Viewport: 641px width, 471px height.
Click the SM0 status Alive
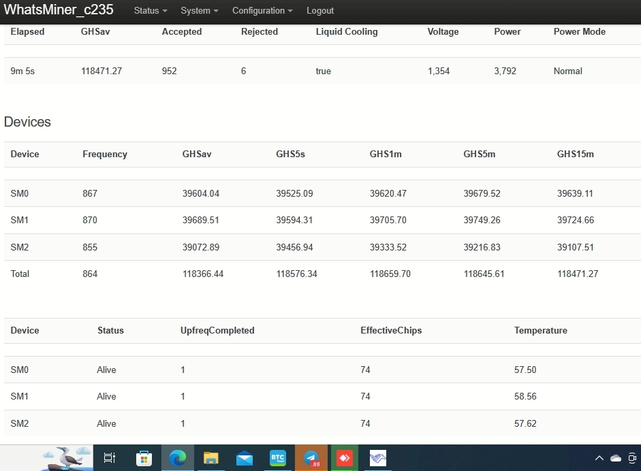[106, 370]
